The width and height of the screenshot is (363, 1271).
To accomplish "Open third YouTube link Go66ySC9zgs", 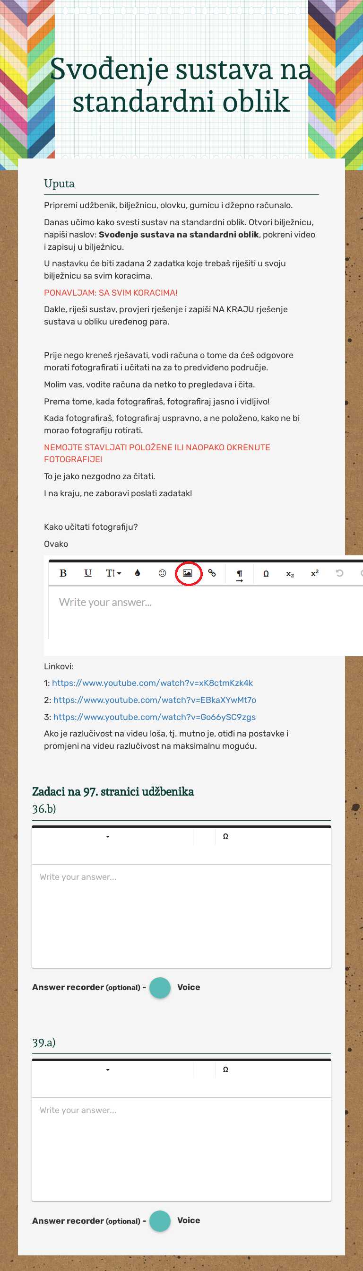I will [x=155, y=717].
